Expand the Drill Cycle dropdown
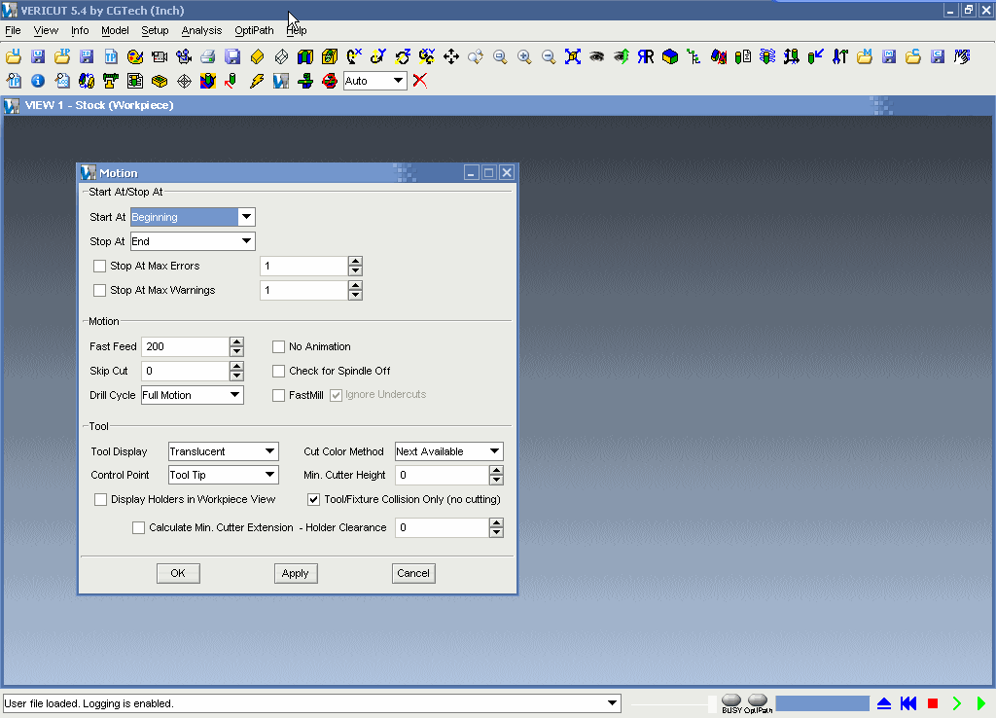The height and width of the screenshot is (718, 996). (193, 395)
